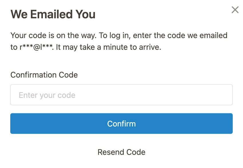
Task: Select the Confirmation Code field label
Action: coord(44,75)
